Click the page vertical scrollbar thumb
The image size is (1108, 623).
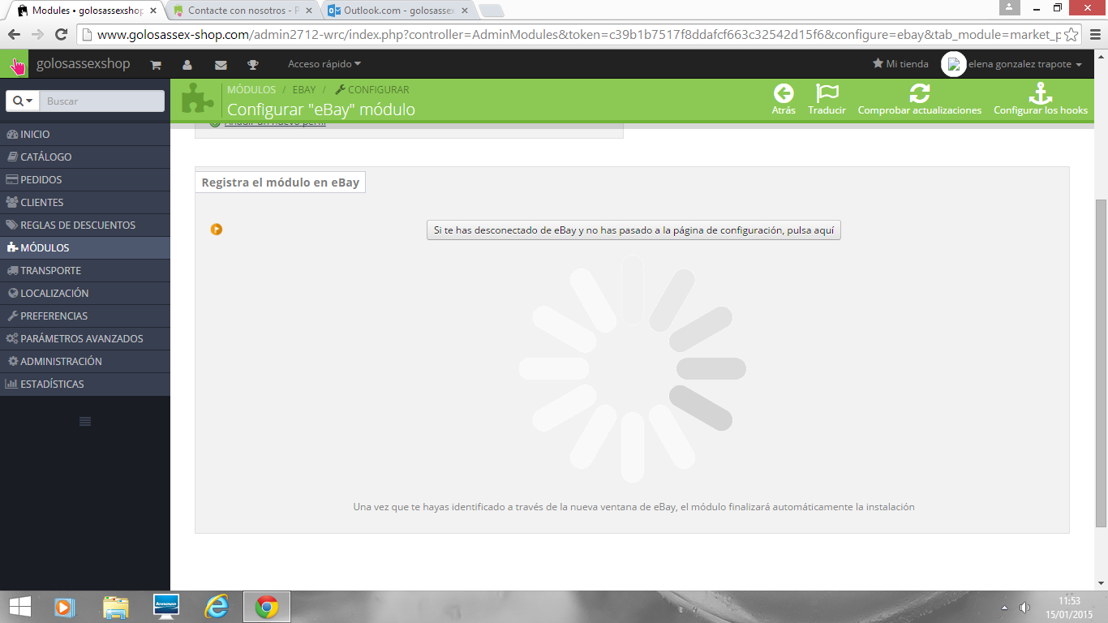[1101, 363]
